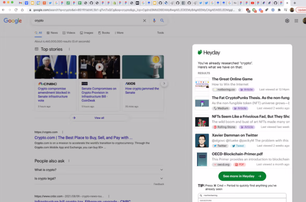The height and width of the screenshot is (202, 306).
Task: Open the CryptoPunks article thumbnail
Action: tap(202, 103)
